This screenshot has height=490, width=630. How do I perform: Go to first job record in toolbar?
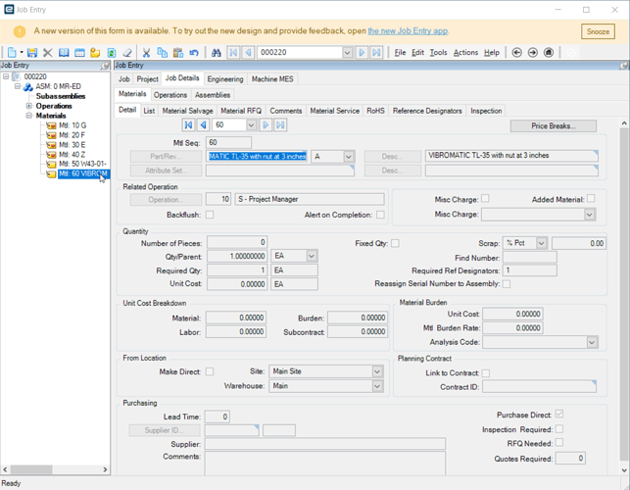click(233, 53)
